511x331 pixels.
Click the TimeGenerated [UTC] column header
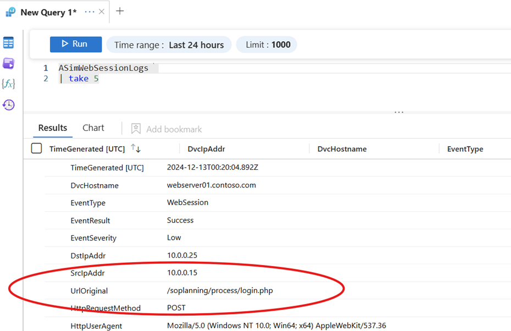[87, 149]
